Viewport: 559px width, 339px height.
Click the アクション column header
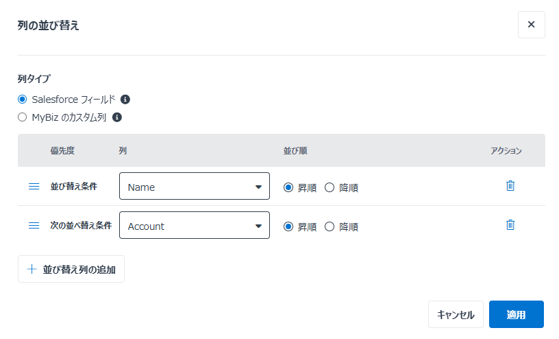506,150
